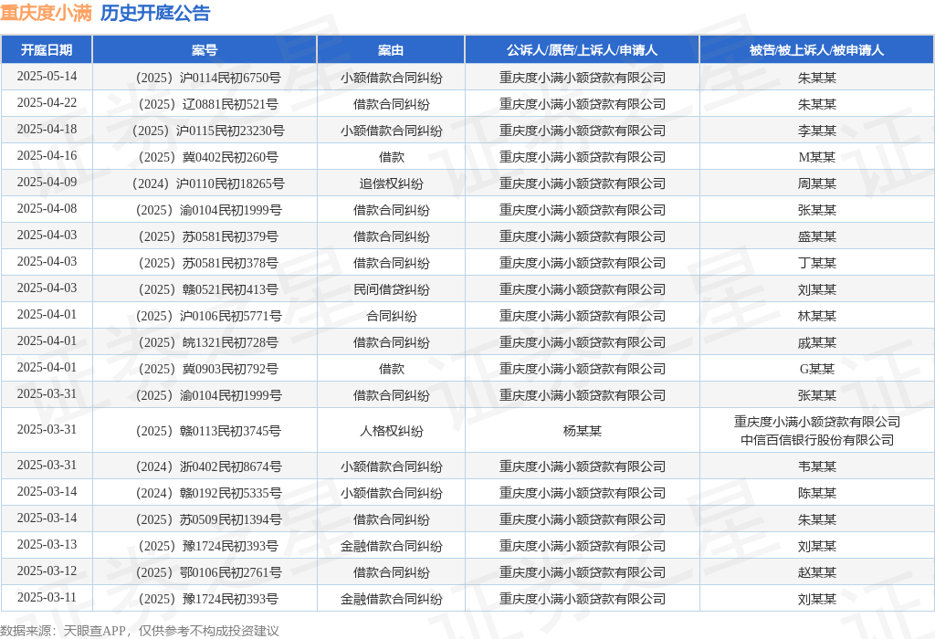The image size is (935, 639).
Task: Click the 公诉人/原告/上诉人/申请人 column header
Action: [x=582, y=50]
